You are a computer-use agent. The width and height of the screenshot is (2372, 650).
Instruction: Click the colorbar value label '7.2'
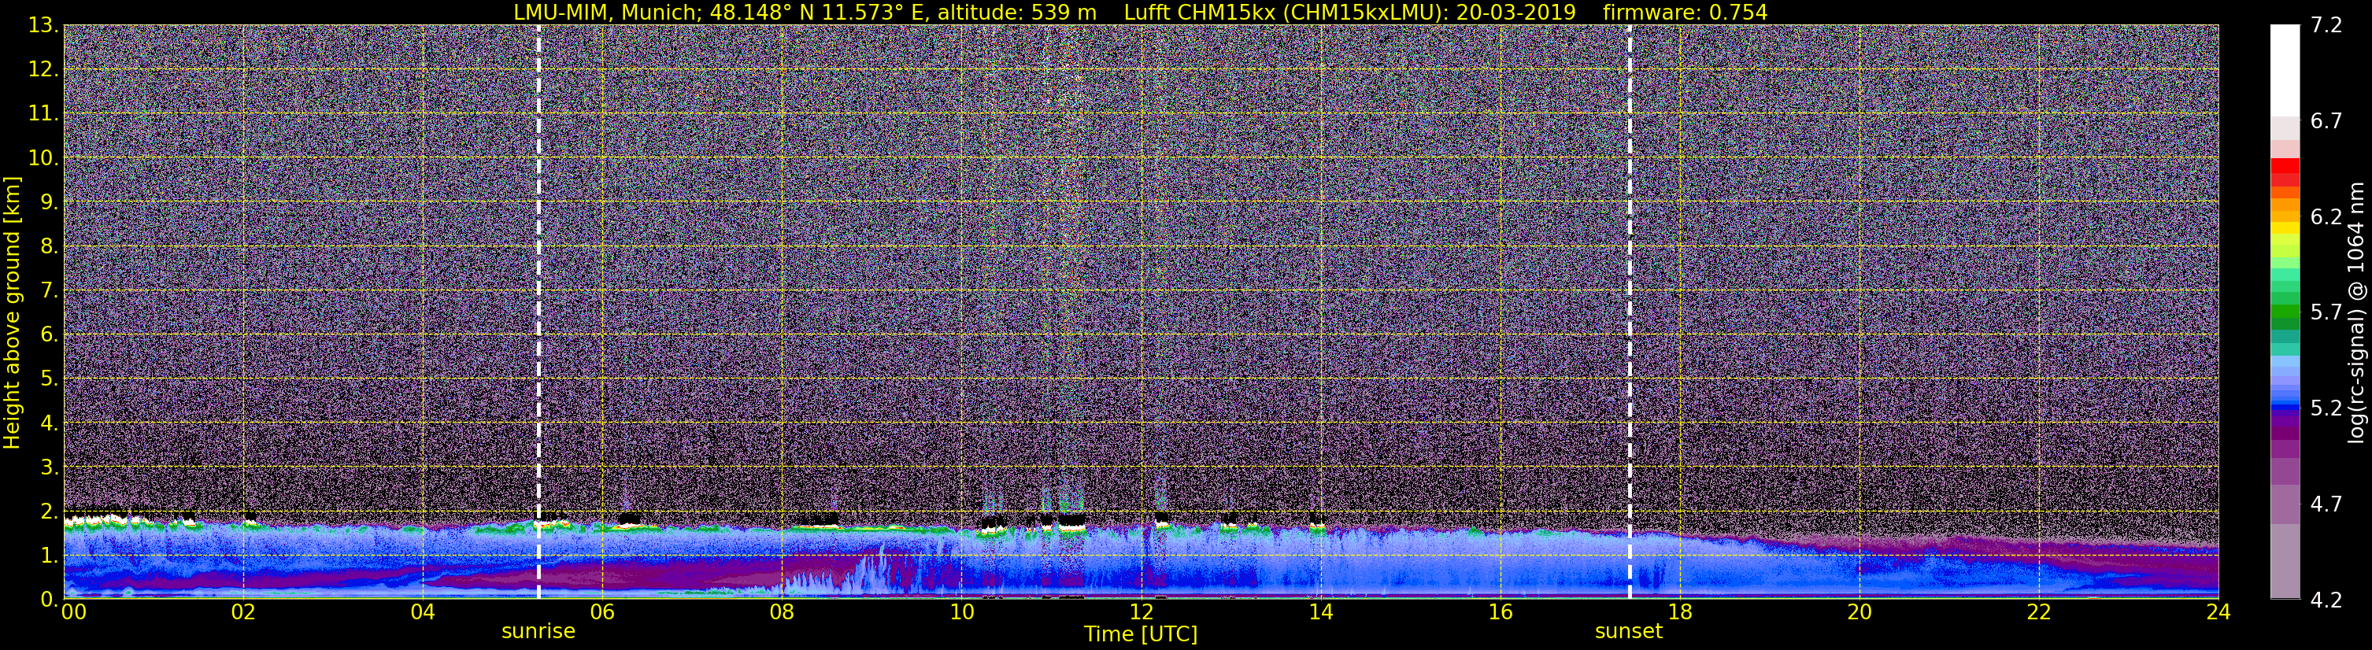click(2325, 25)
